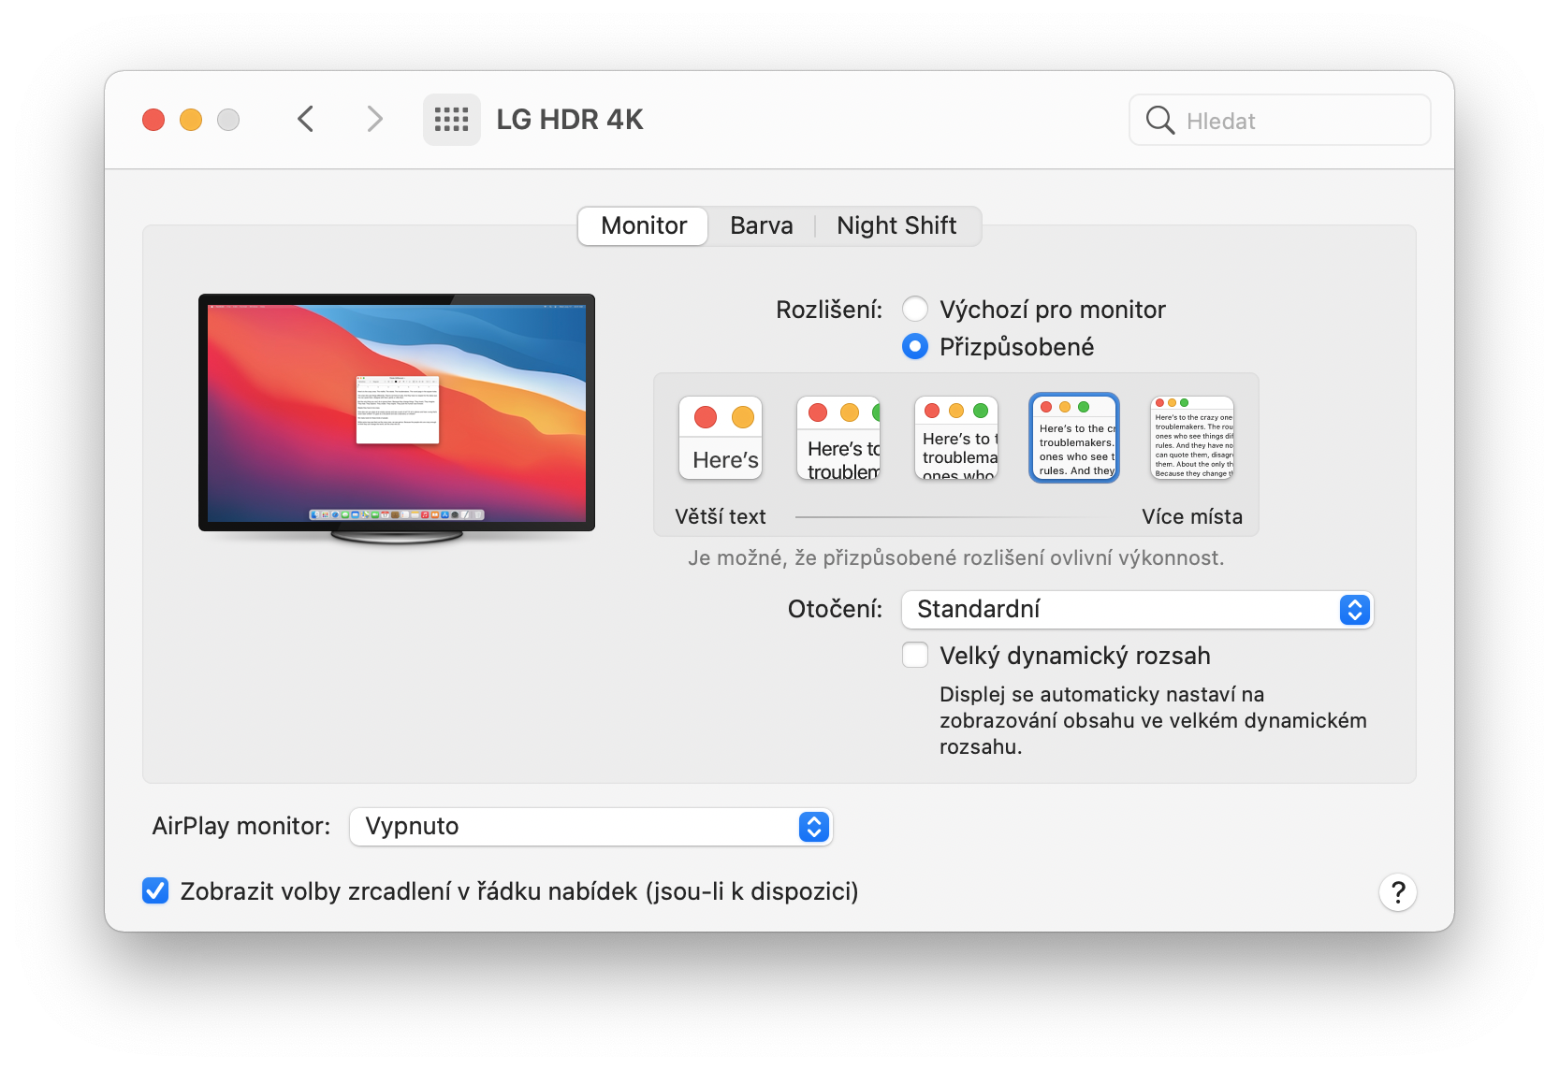Open the AirPlay monitor dropdown set to Vypnuto
This screenshot has width=1559, height=1070.
590,827
